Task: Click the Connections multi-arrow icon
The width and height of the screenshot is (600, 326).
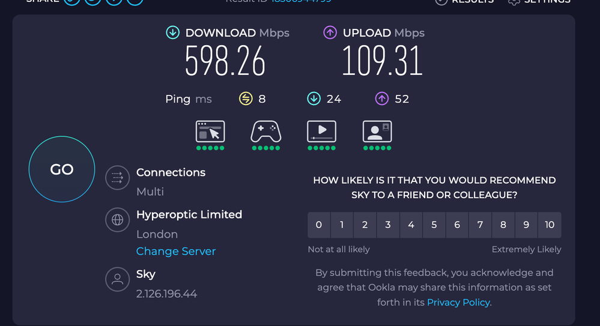Action: [x=118, y=178]
